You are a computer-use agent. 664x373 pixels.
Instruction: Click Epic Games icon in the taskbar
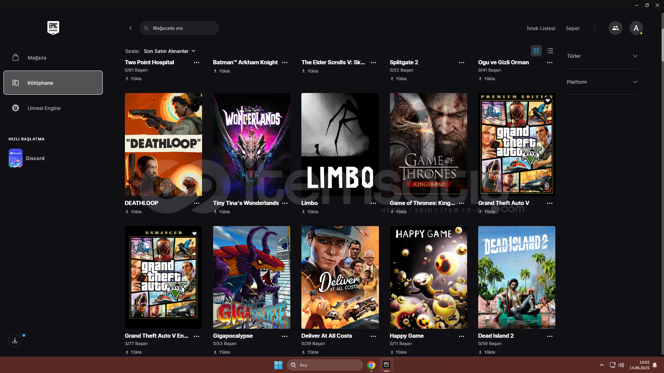(x=386, y=365)
